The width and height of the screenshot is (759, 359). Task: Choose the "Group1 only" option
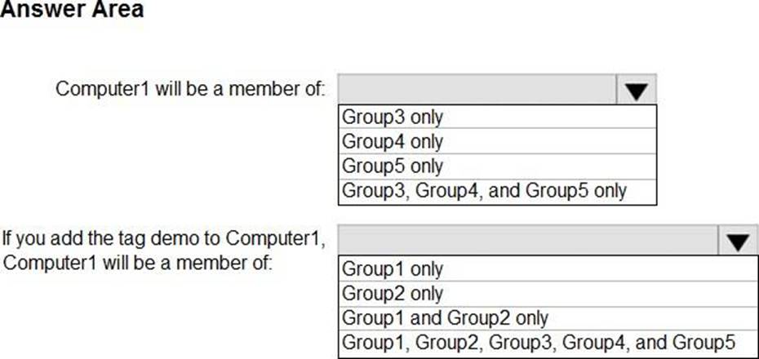[393, 268]
